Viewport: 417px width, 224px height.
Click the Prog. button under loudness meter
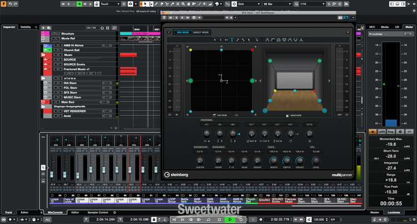pos(391,131)
